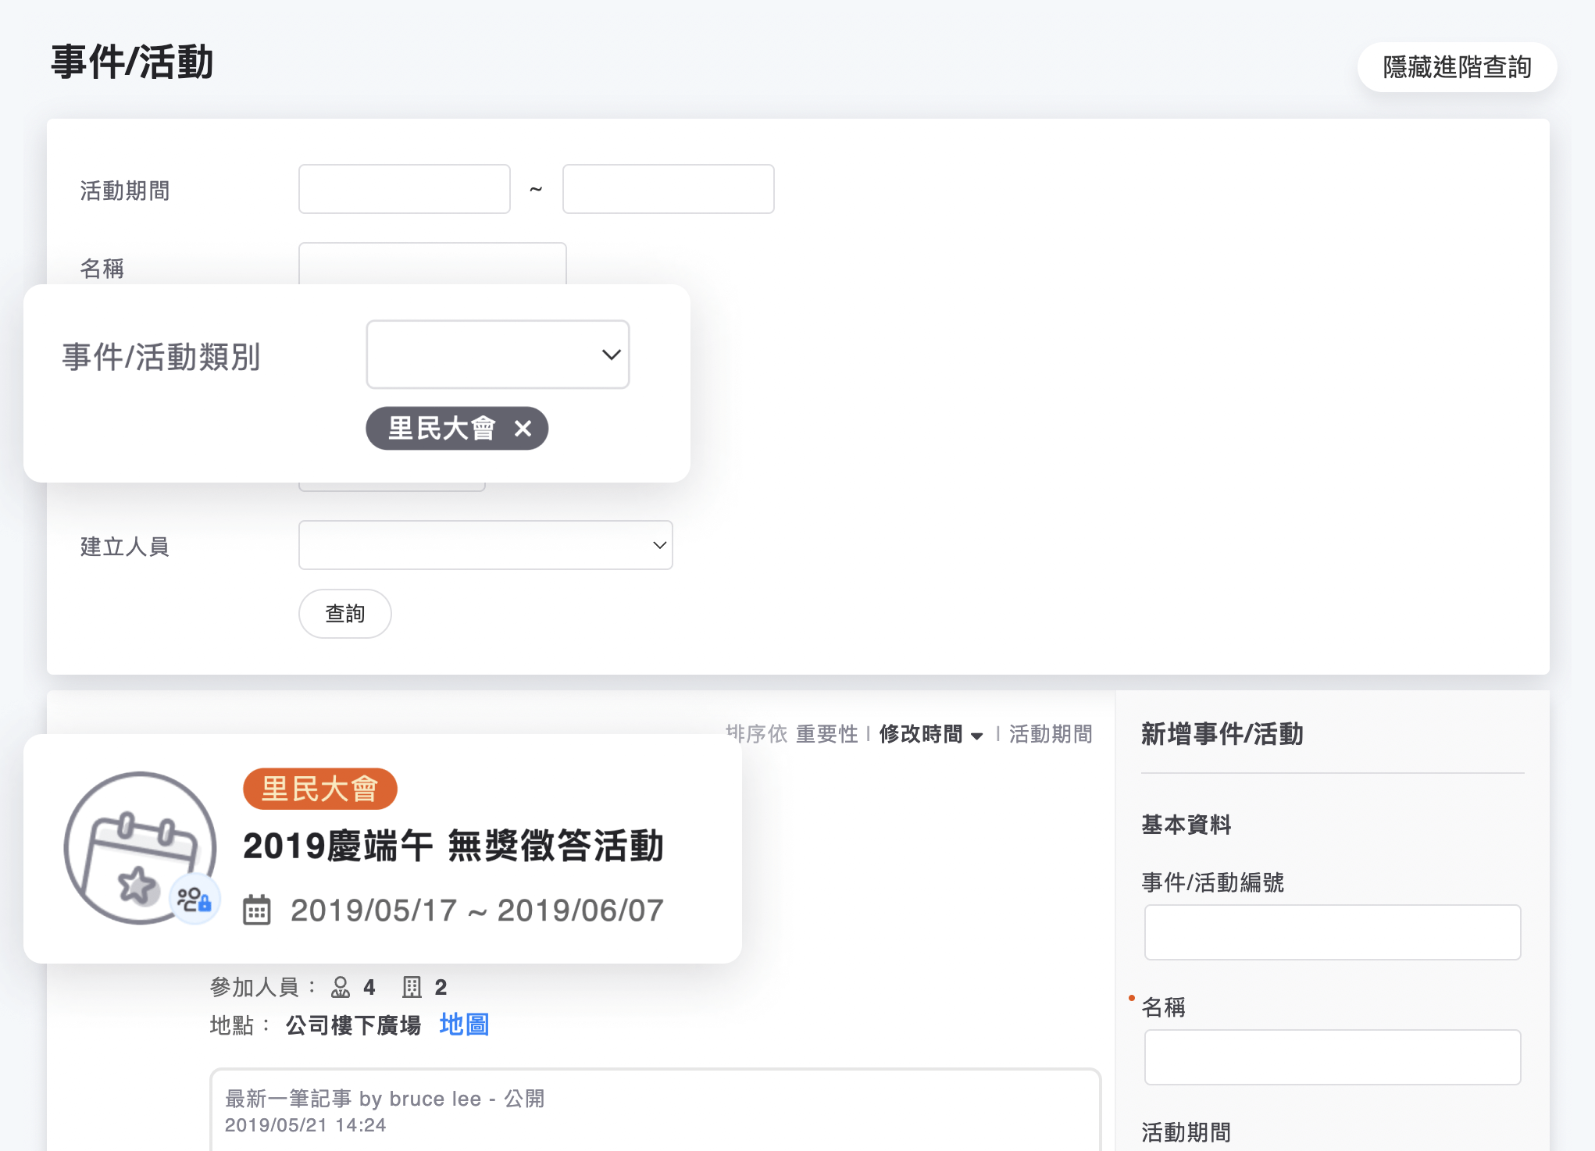
Task: Click the person icon next to participant count 4
Action: pyautogui.click(x=341, y=986)
